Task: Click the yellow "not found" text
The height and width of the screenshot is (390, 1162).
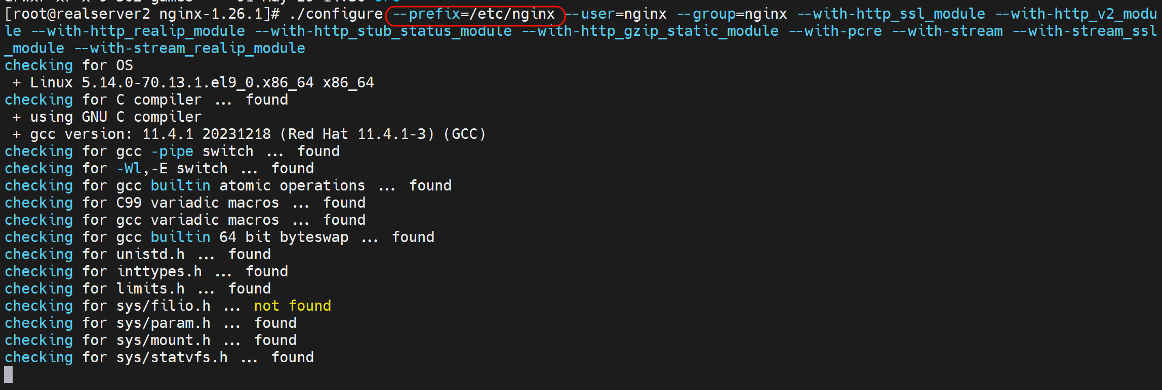Action: (x=292, y=306)
